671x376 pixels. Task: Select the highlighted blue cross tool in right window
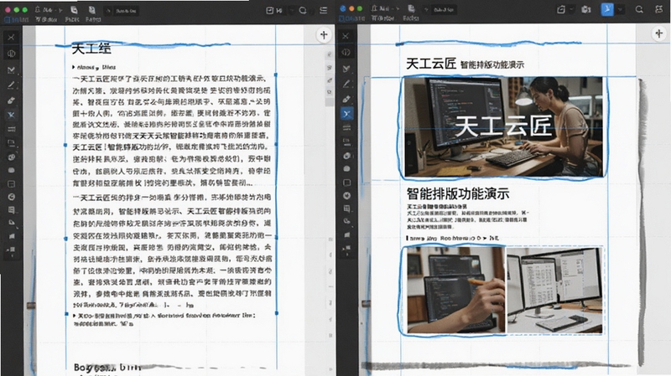(x=346, y=113)
